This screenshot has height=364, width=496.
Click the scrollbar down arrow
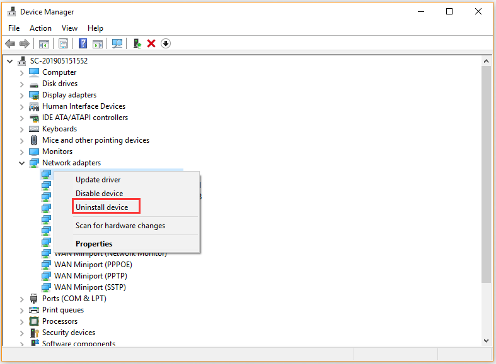tap(486, 340)
